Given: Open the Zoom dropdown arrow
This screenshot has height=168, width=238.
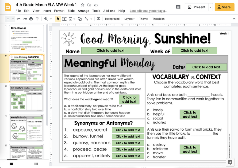Looking at the screenshot, I should coord(51,19).
